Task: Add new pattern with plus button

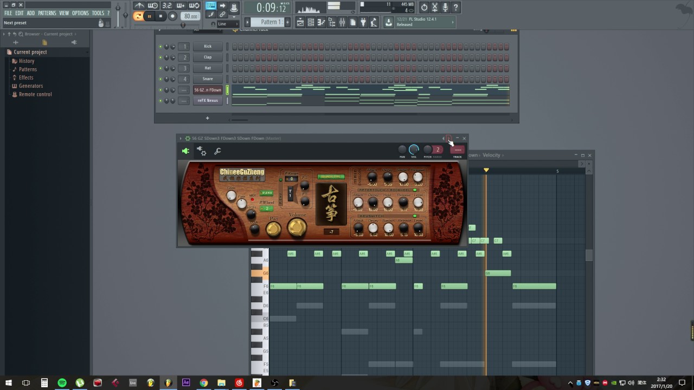Action: pyautogui.click(x=287, y=22)
